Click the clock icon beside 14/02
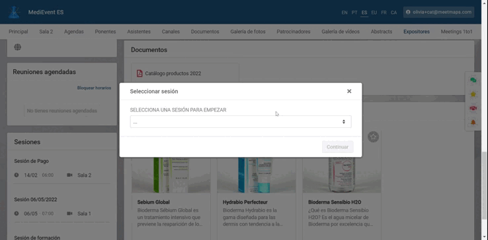Viewport: 488px width, 240px height. click(x=17, y=175)
